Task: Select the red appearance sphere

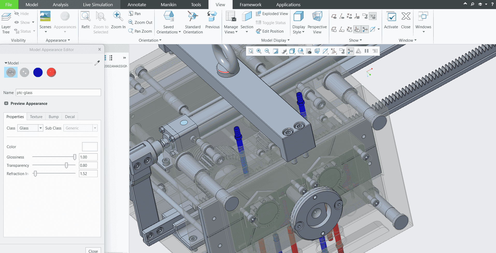Action: 51,72
